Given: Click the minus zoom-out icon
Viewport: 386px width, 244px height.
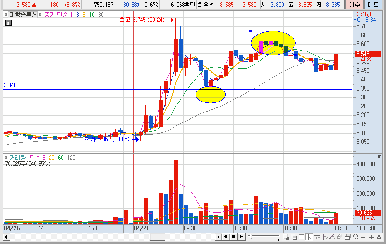Looking at the screenshot, I should 364,237.
